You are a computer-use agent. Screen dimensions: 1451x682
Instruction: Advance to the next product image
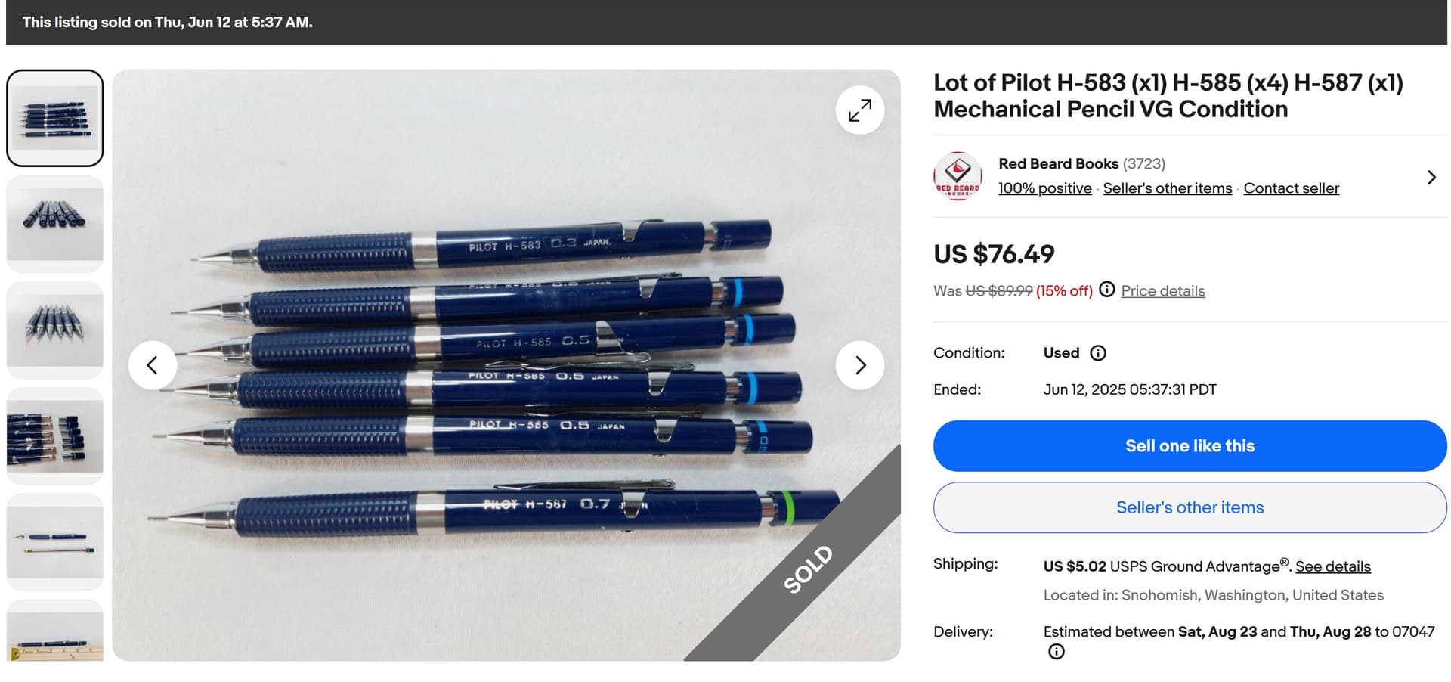click(859, 365)
